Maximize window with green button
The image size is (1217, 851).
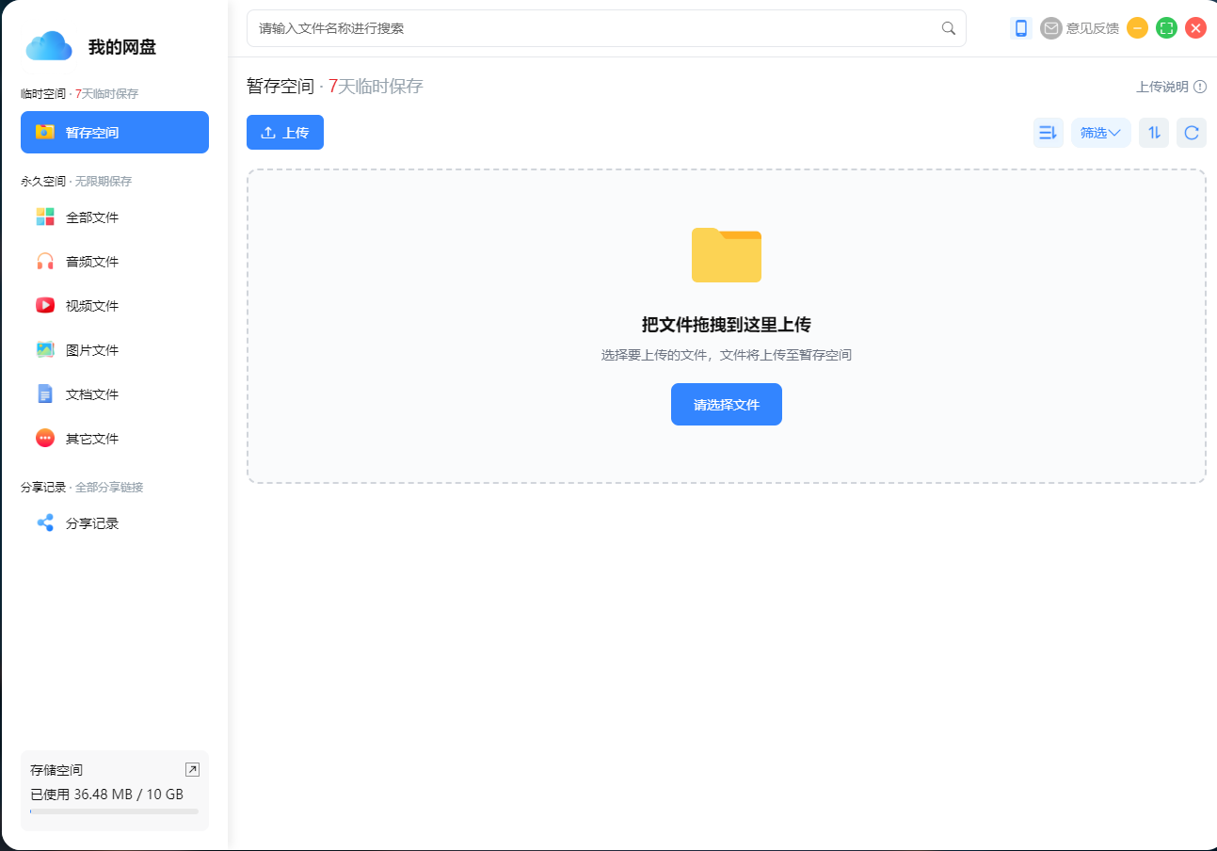1167,28
